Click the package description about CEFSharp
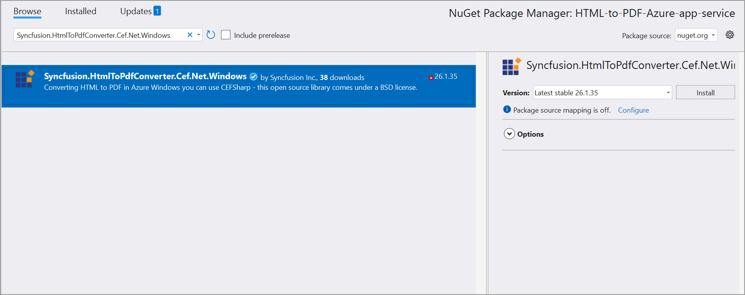This screenshot has width=745, height=295. point(230,87)
